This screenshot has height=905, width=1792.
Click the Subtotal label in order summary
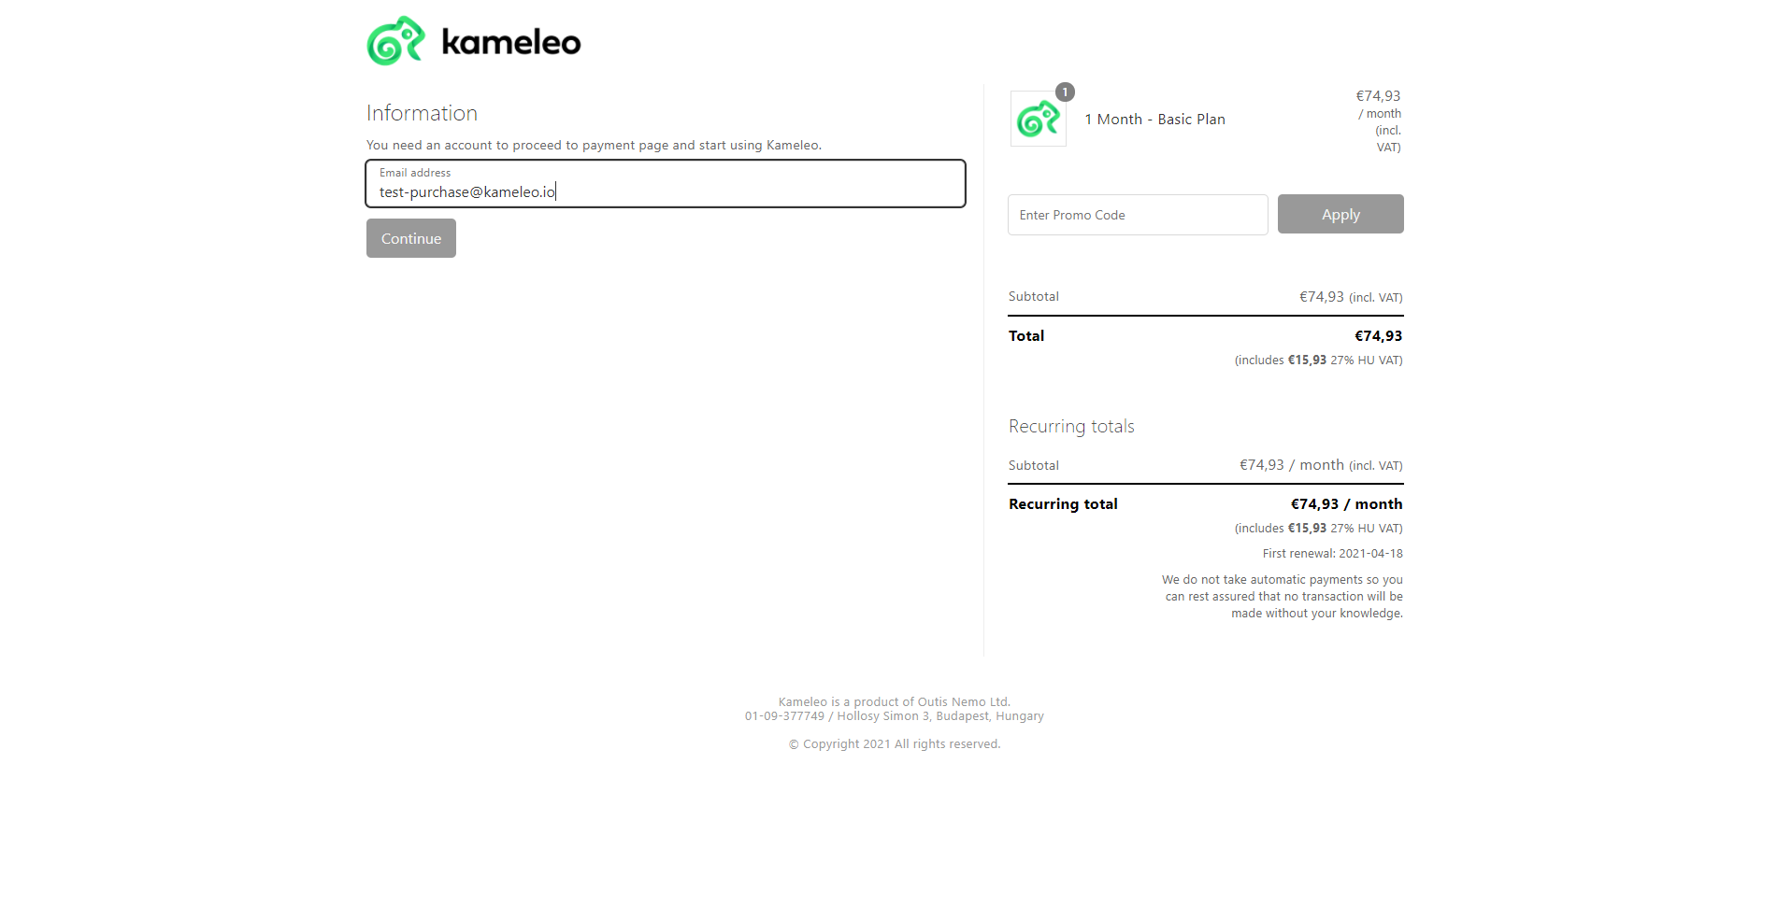1034,297
